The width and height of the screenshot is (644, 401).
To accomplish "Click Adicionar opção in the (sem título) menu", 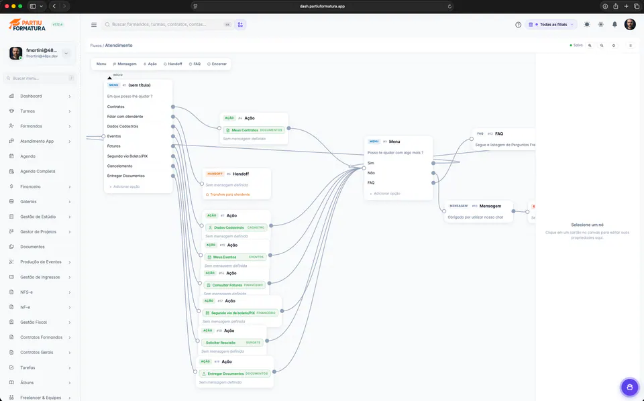I will [125, 186].
